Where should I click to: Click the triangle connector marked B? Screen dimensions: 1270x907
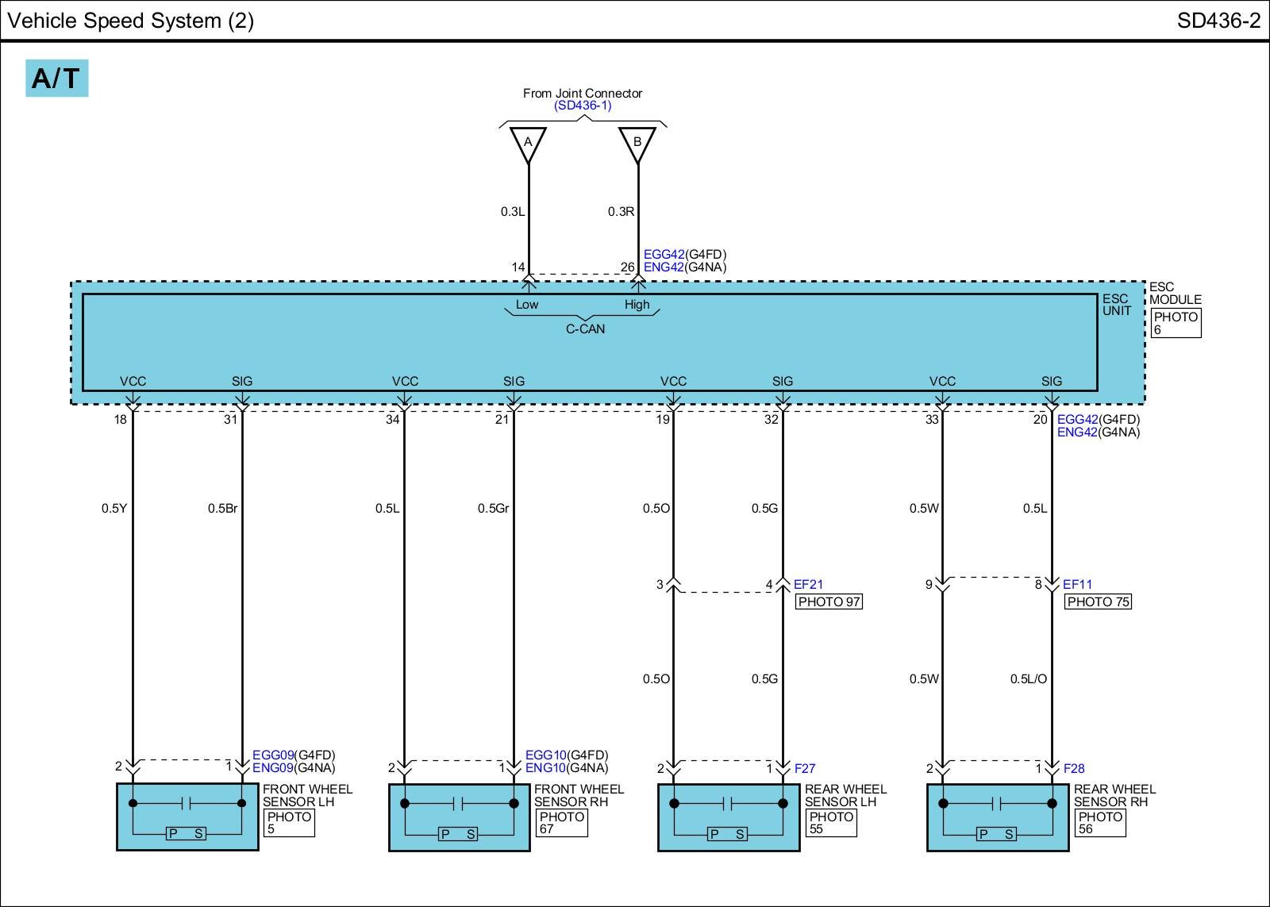tap(637, 144)
